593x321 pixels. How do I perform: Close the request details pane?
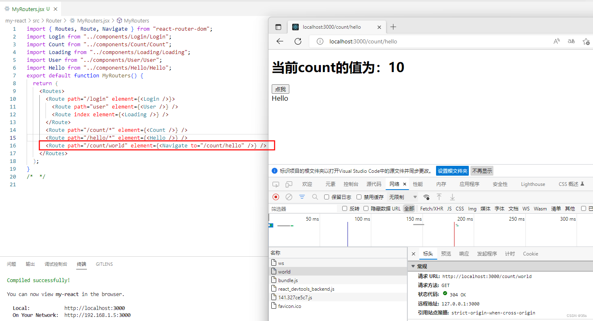(x=414, y=254)
